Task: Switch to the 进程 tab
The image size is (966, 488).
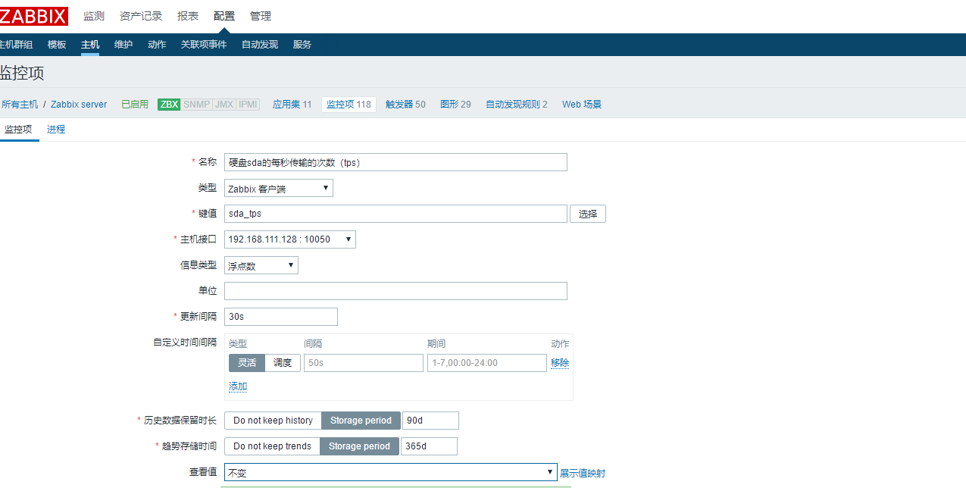Action: (x=56, y=130)
